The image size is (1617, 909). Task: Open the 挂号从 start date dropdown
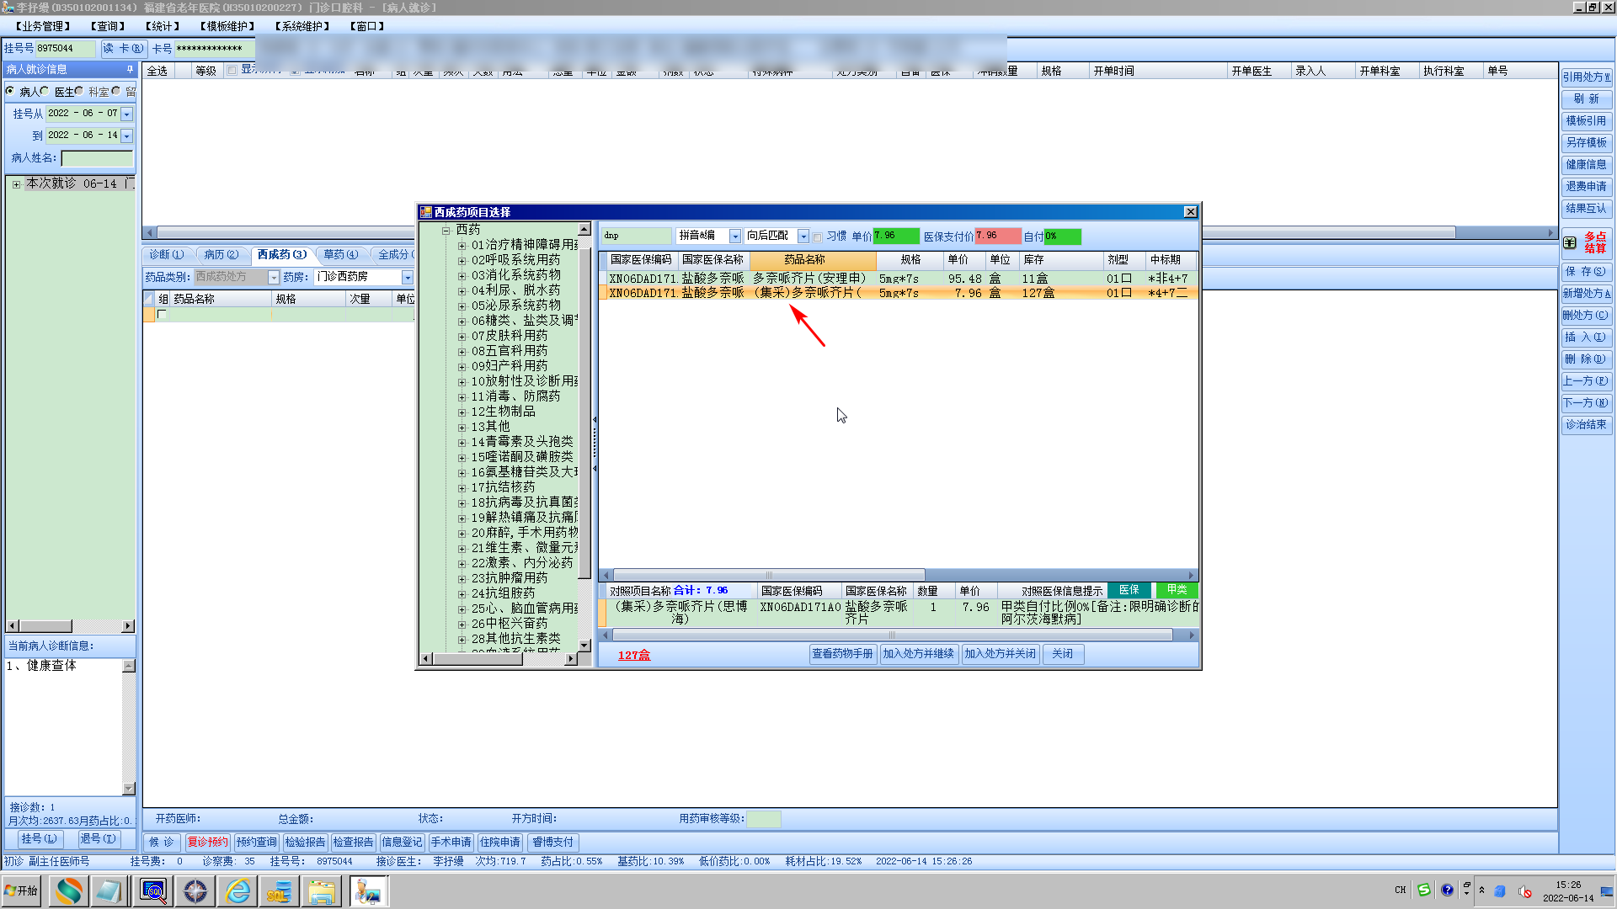coord(126,114)
